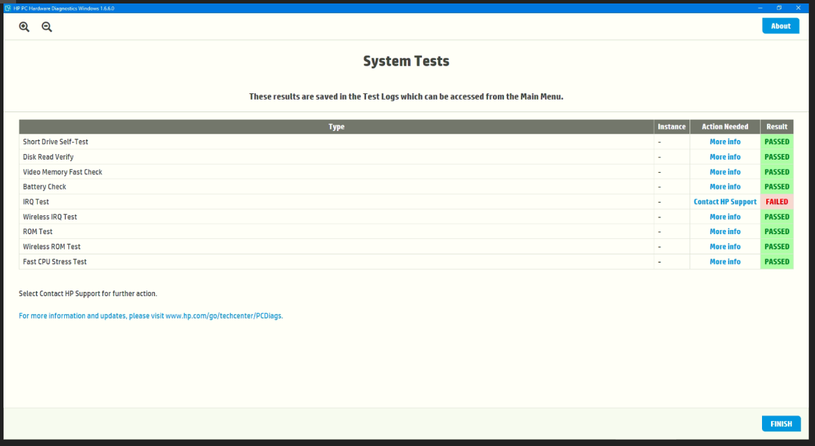Screen dimensions: 815x446
Task: Click the Type column header
Action: pyautogui.click(x=336, y=127)
